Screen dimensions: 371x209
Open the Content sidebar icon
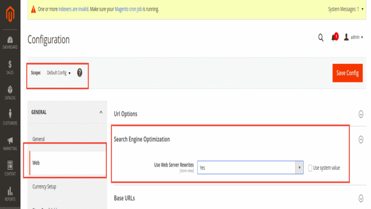click(10, 168)
